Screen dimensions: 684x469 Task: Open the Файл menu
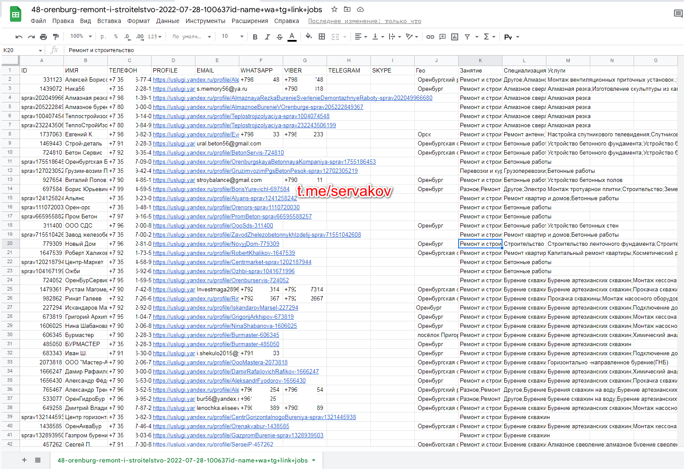click(x=38, y=21)
